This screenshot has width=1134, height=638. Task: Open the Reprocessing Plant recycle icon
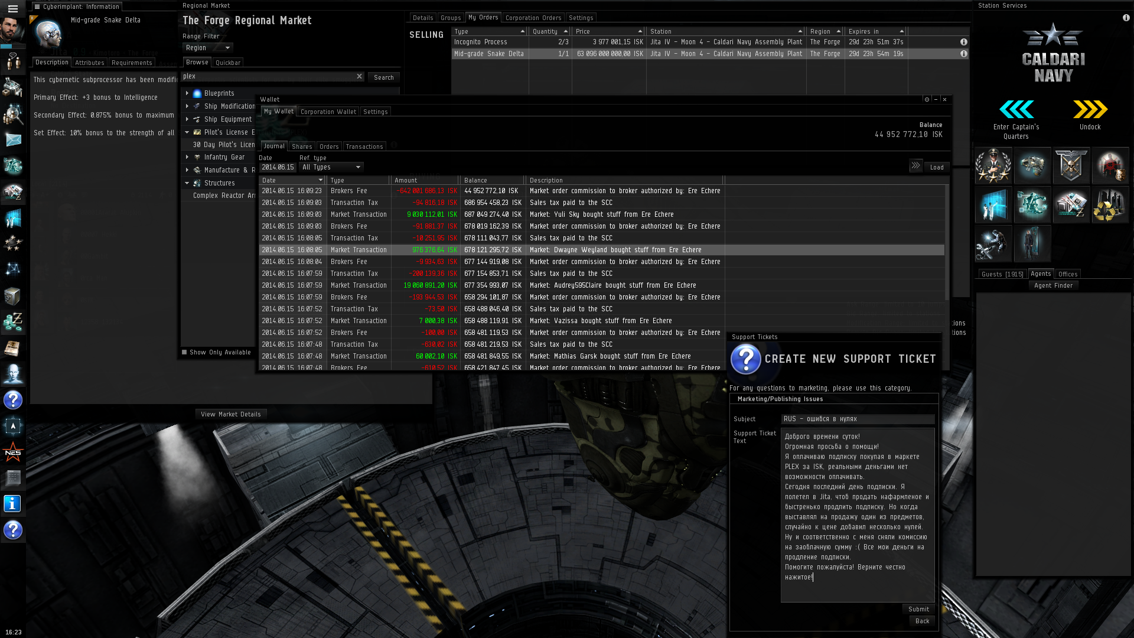(1110, 204)
